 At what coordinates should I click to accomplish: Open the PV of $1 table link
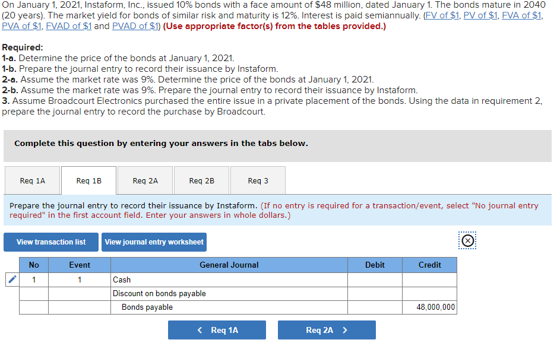pos(480,15)
